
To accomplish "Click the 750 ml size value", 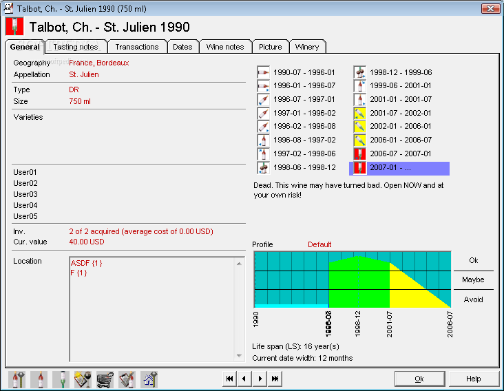I will [x=80, y=101].
